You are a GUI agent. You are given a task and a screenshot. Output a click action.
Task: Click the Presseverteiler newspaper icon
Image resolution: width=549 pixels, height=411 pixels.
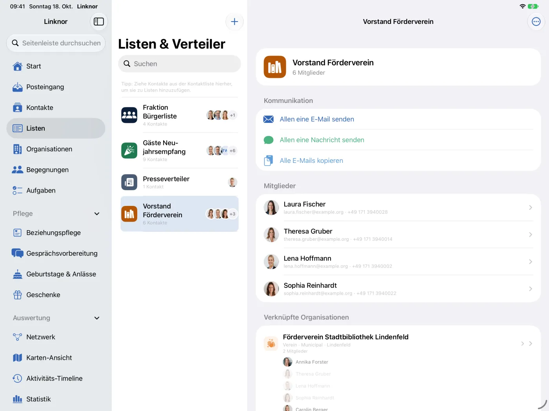point(129,182)
